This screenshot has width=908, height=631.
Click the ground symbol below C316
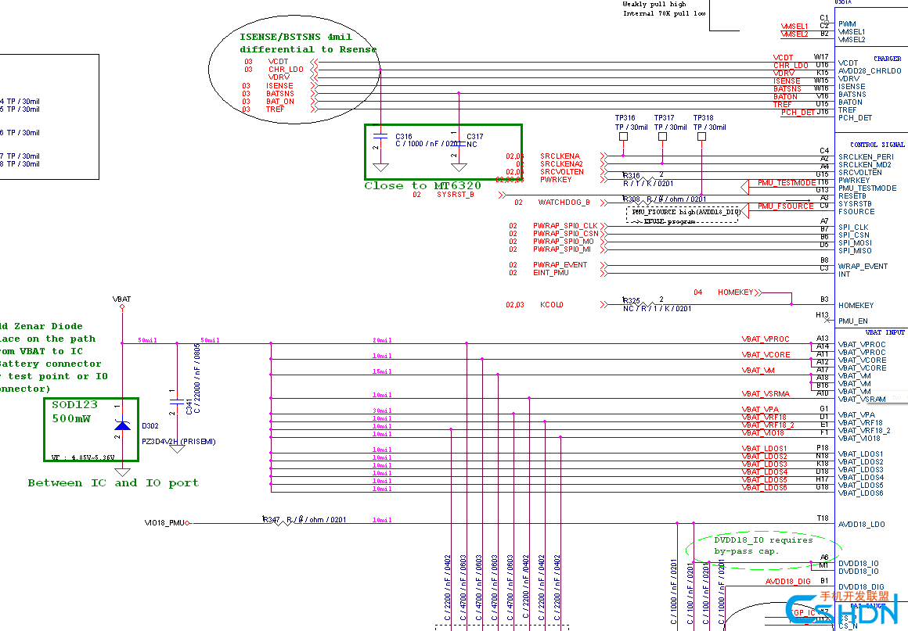click(380, 168)
